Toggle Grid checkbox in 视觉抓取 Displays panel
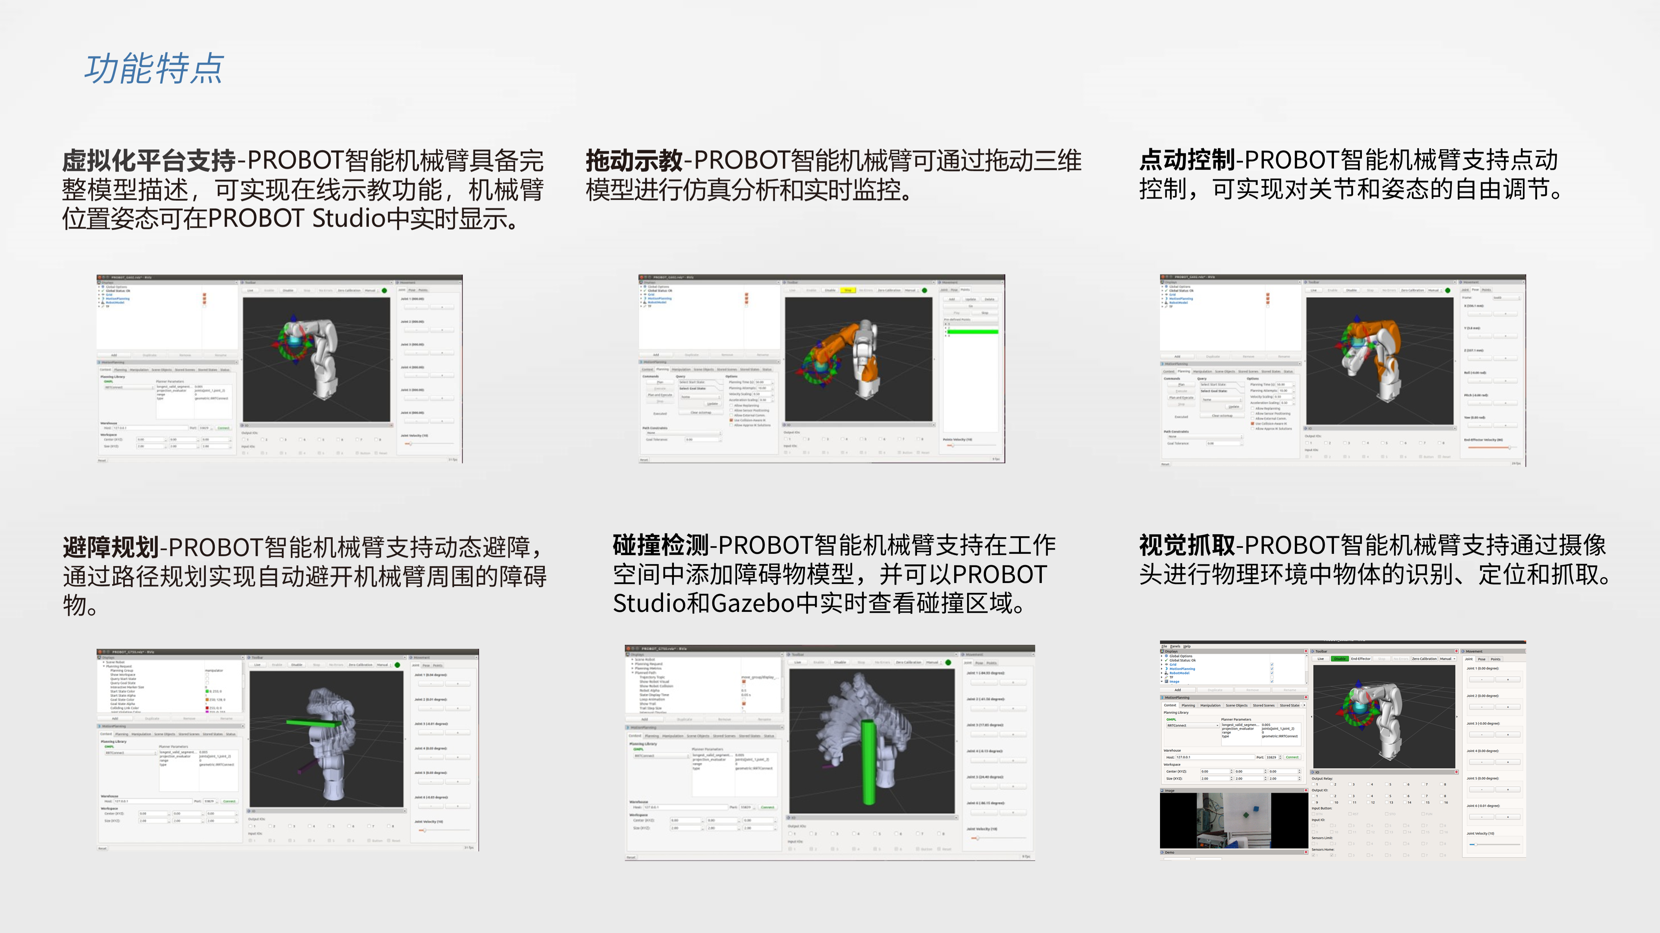 click(x=1272, y=665)
